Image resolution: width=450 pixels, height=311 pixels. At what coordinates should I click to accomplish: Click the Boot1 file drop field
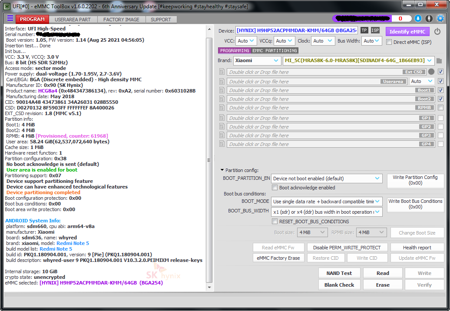pyautogui.click(x=331, y=90)
